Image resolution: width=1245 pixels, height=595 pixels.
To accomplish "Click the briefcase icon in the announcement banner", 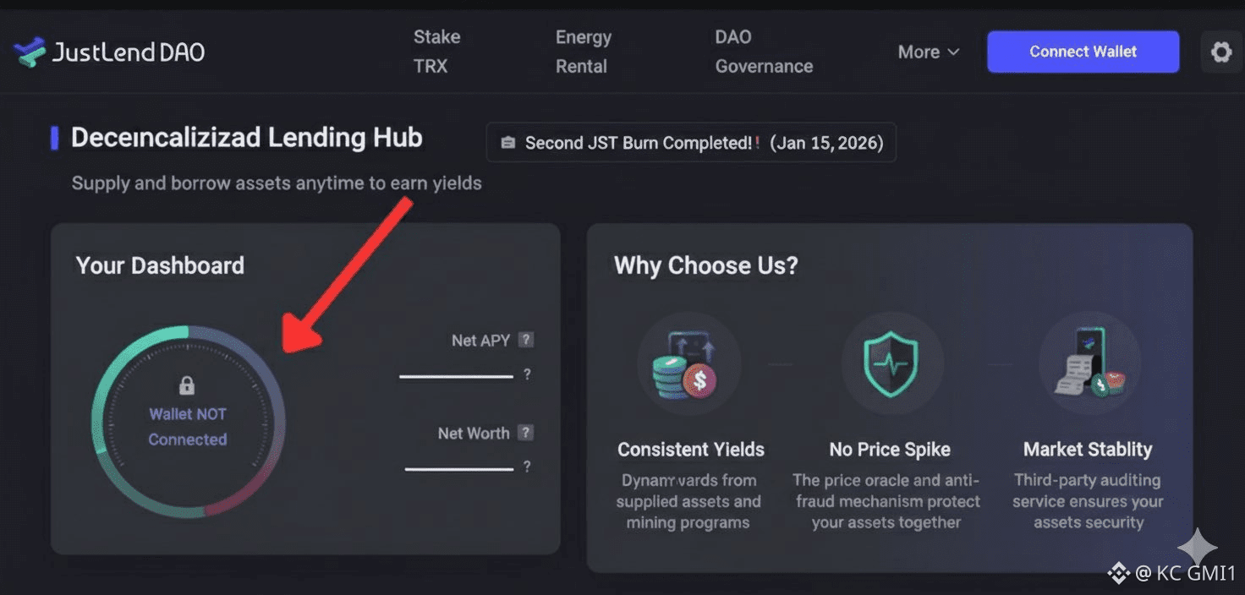I will pos(507,143).
